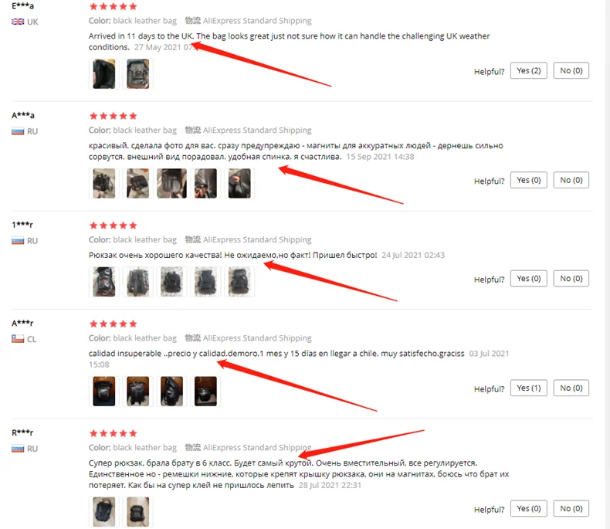Click the Russian flag icon beside A***a

tap(18, 131)
